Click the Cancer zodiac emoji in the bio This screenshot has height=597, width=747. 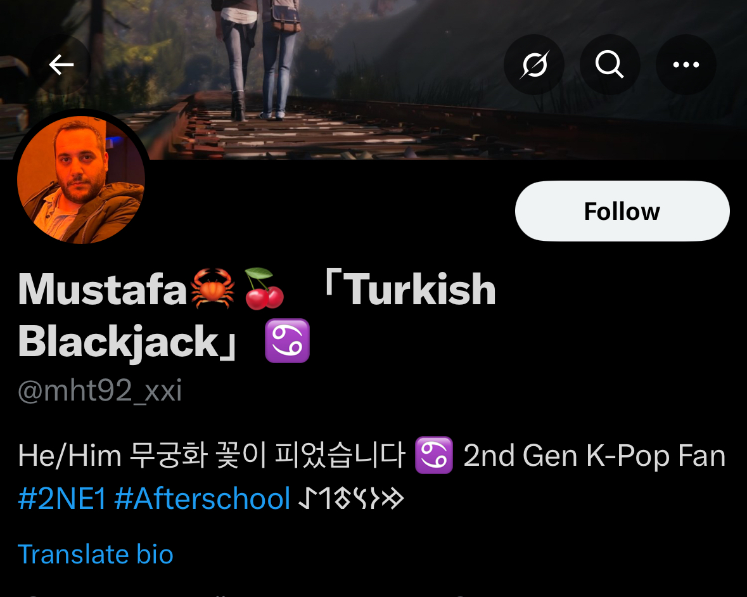click(433, 455)
